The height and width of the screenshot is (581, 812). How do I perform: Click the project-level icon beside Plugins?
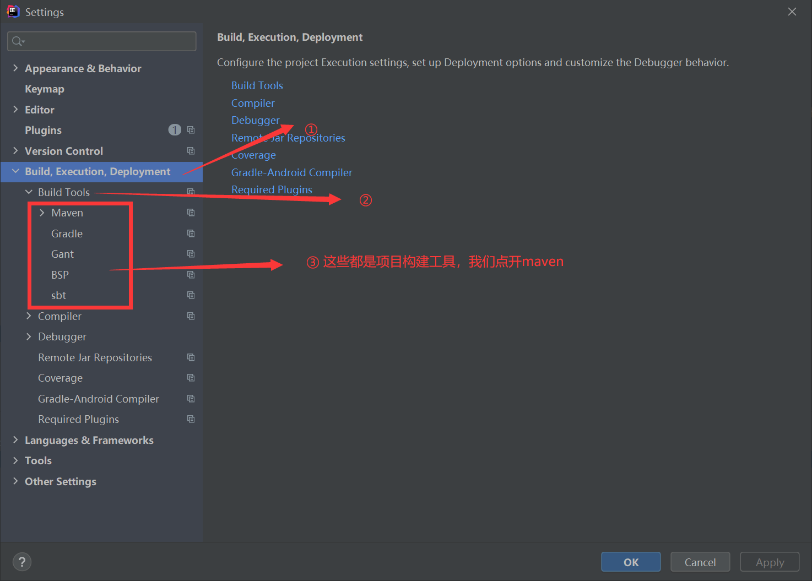191,130
